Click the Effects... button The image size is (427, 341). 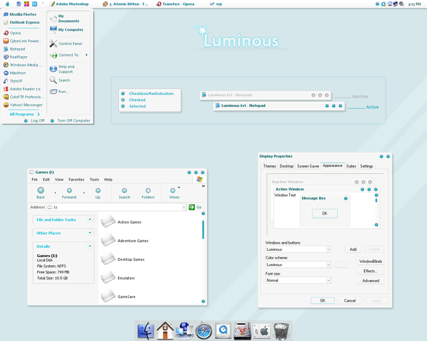coord(371,271)
